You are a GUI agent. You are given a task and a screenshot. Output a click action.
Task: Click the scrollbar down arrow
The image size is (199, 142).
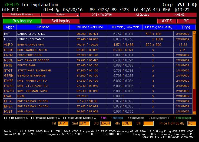point(194,112)
